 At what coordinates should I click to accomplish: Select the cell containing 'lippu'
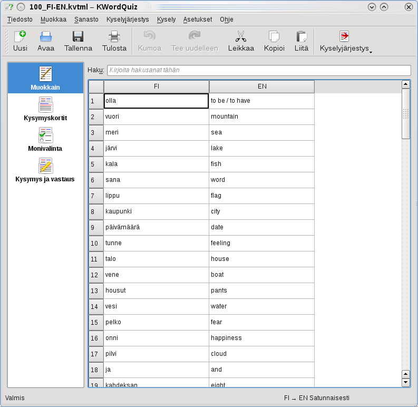click(156, 196)
